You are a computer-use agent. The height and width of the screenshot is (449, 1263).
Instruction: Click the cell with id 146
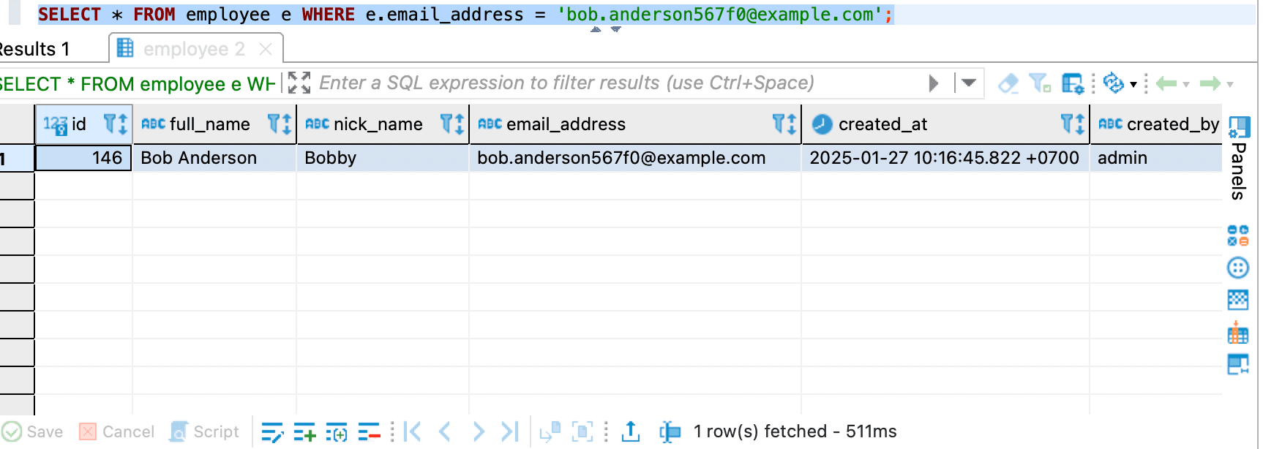click(x=83, y=158)
